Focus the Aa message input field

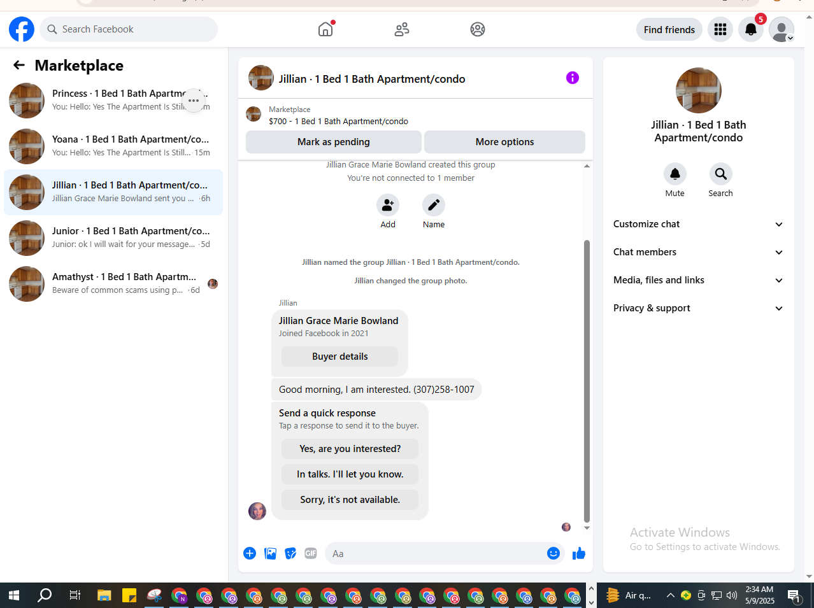437,553
